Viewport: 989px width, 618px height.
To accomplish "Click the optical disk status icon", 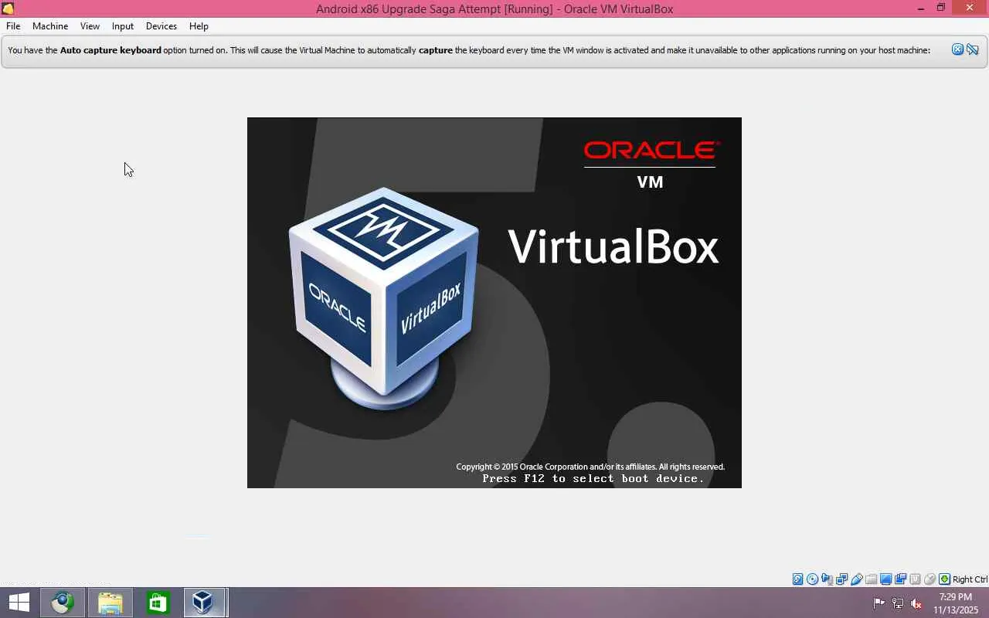I will point(813,579).
